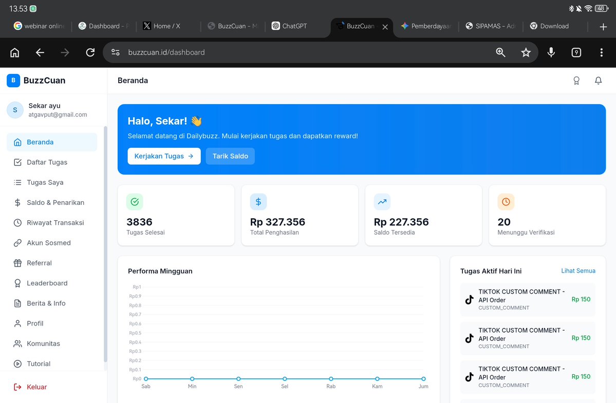Click the Referral gift icon
The image size is (616, 403).
17,263
